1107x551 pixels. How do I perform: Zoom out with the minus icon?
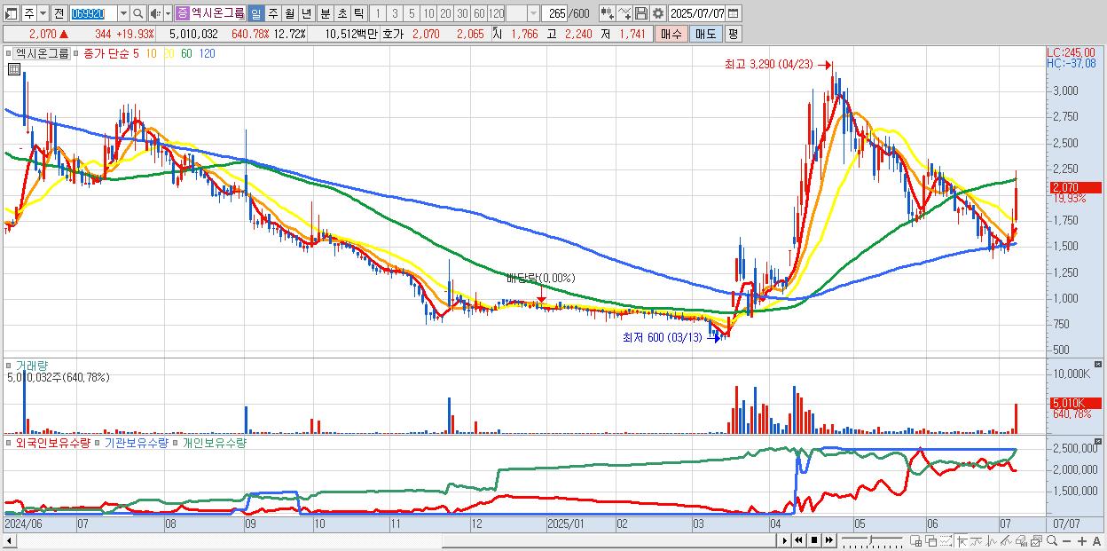tap(1066, 541)
